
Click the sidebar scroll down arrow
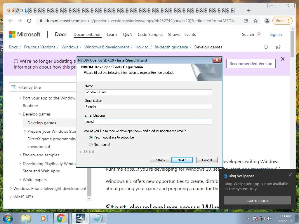point(89,198)
